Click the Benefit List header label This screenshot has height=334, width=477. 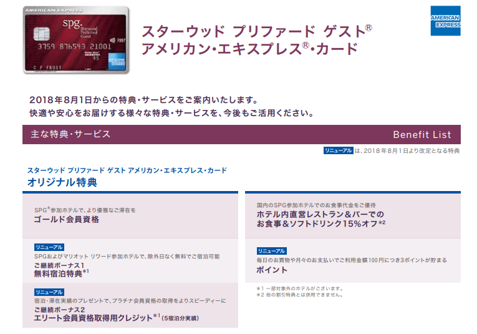[x=422, y=135]
